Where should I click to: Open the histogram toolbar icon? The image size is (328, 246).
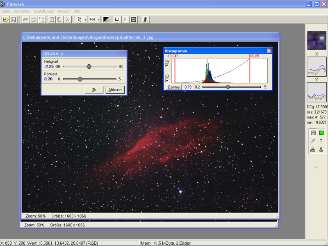click(117, 19)
